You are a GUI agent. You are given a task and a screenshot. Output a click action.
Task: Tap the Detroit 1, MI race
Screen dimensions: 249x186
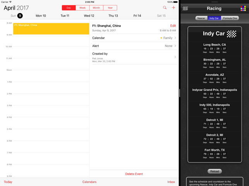tap(215, 123)
